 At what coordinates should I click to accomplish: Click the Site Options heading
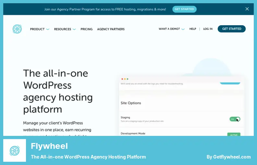(x=131, y=103)
